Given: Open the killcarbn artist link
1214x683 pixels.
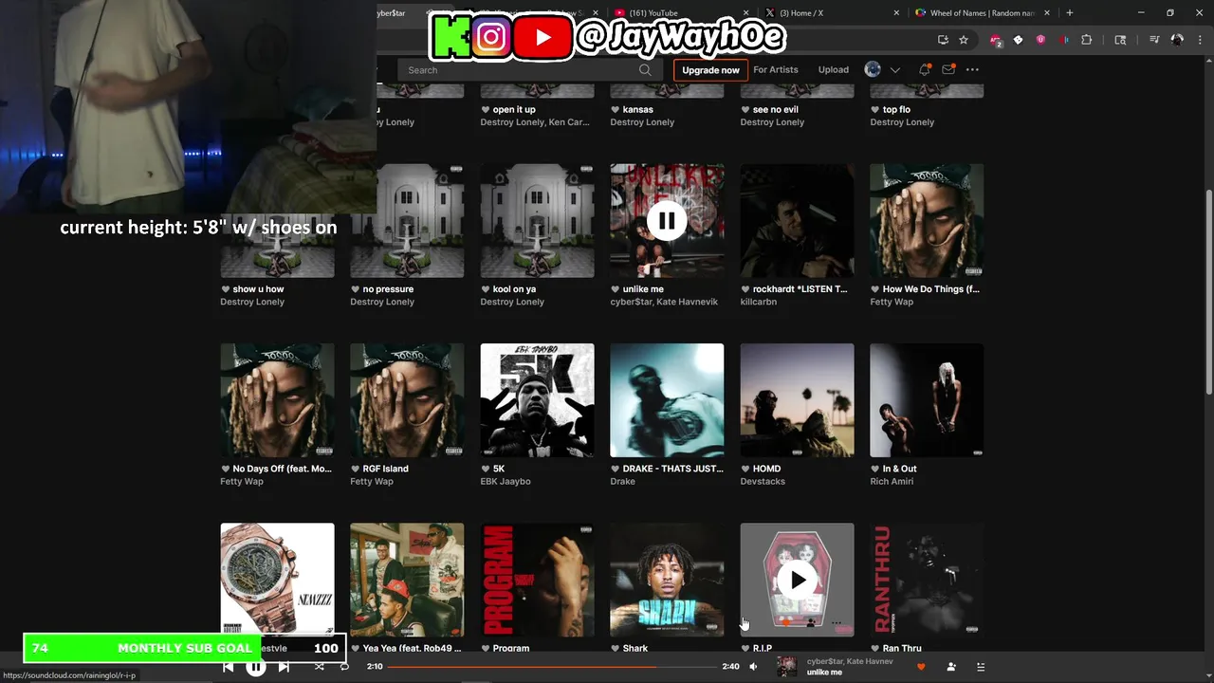Looking at the screenshot, I should [x=759, y=302].
